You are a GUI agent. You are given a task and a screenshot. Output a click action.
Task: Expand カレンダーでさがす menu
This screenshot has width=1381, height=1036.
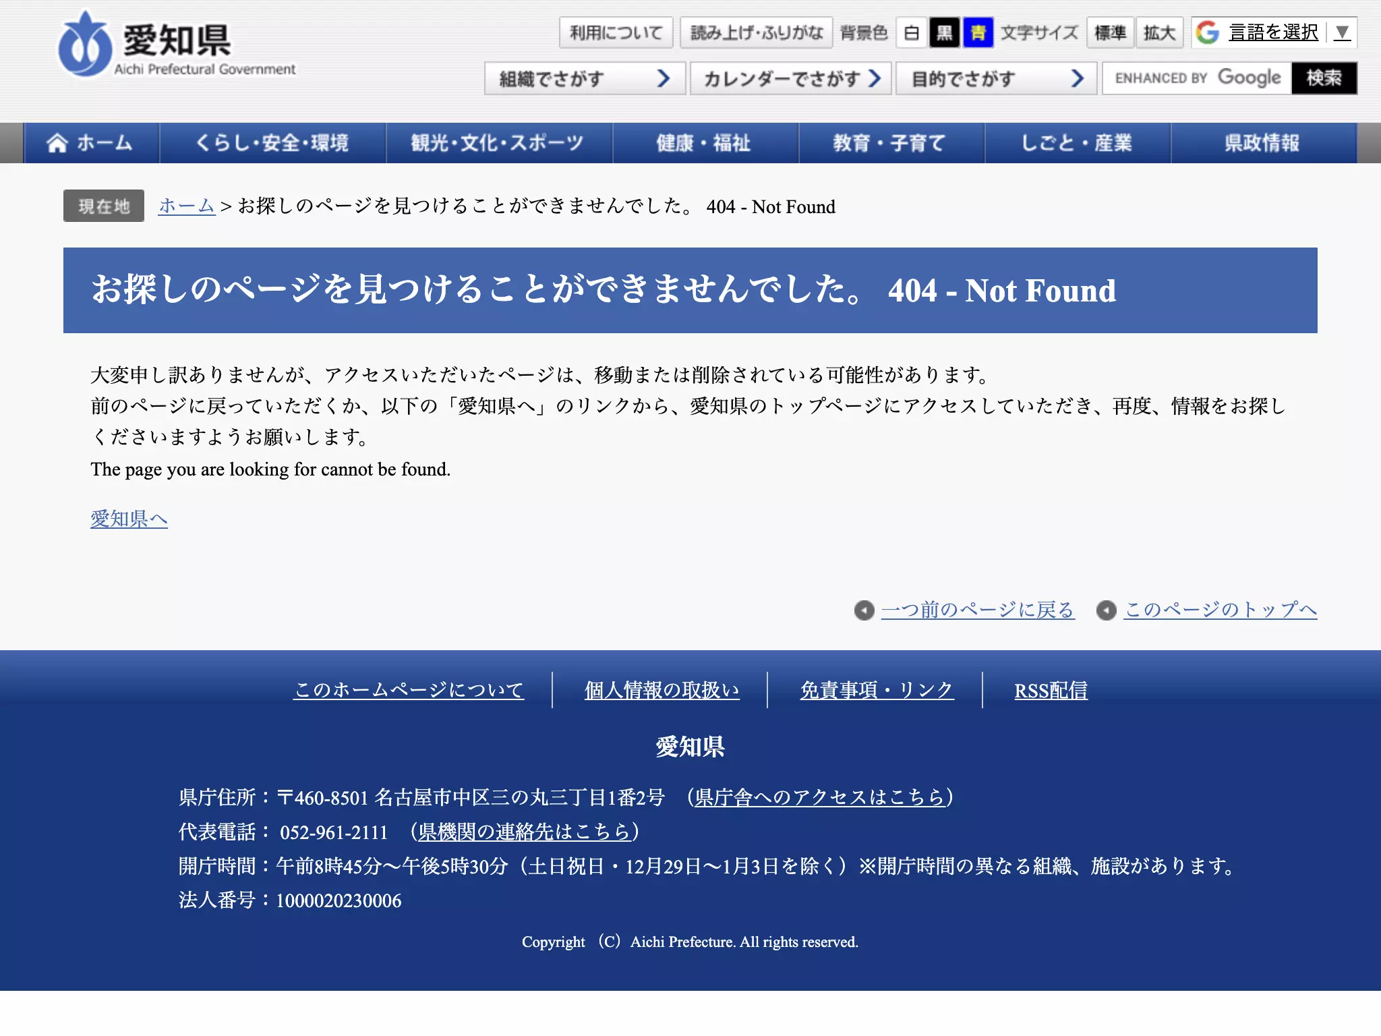tap(790, 78)
